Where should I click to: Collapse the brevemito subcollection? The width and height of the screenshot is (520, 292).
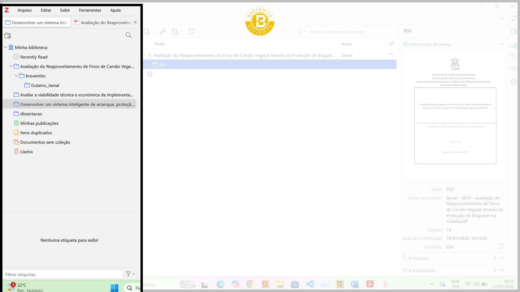coord(16,76)
